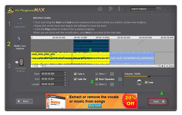Screen dimensions: 182x115
Task: Click the zoom in plus icon on timeline
Action: tap(163, 66)
